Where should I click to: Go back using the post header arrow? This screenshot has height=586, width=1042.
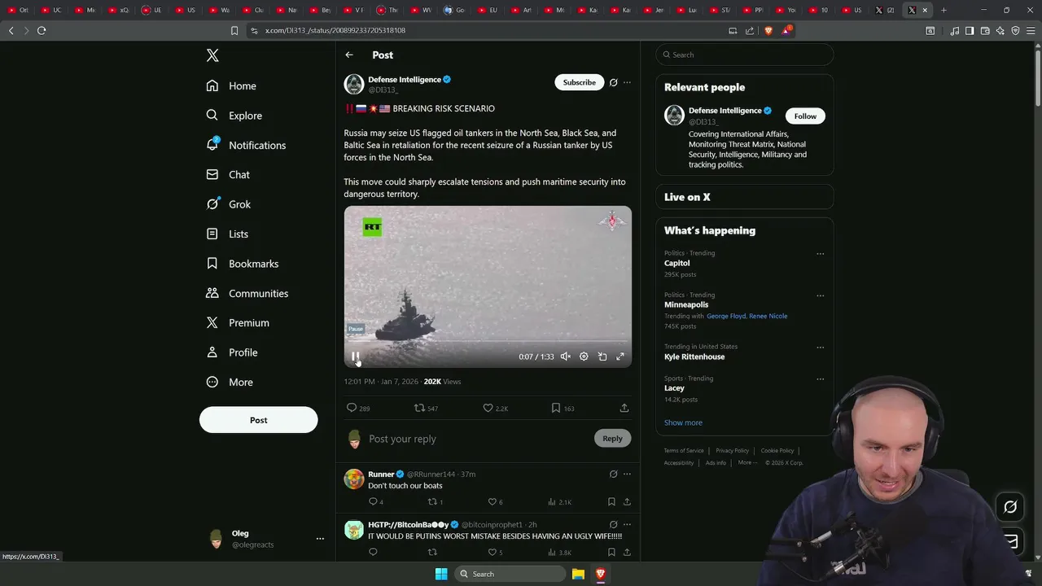[x=349, y=55]
